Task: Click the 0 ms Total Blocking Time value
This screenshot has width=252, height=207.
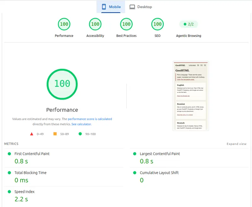Action: (x=21, y=180)
